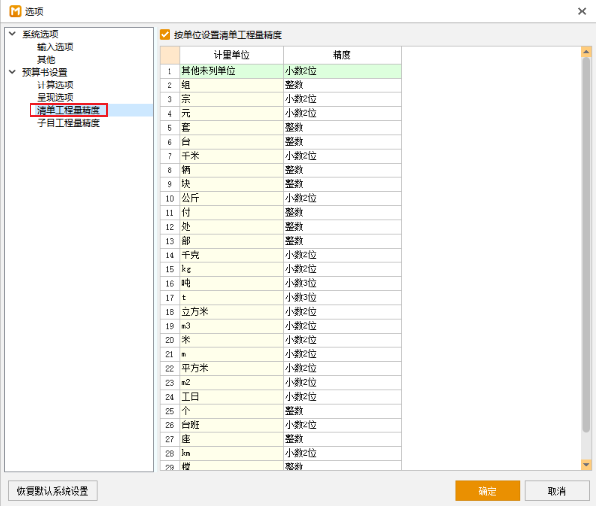This screenshot has width=596, height=506.
Task: Select 输入选项 in the tree
Action: pos(55,47)
